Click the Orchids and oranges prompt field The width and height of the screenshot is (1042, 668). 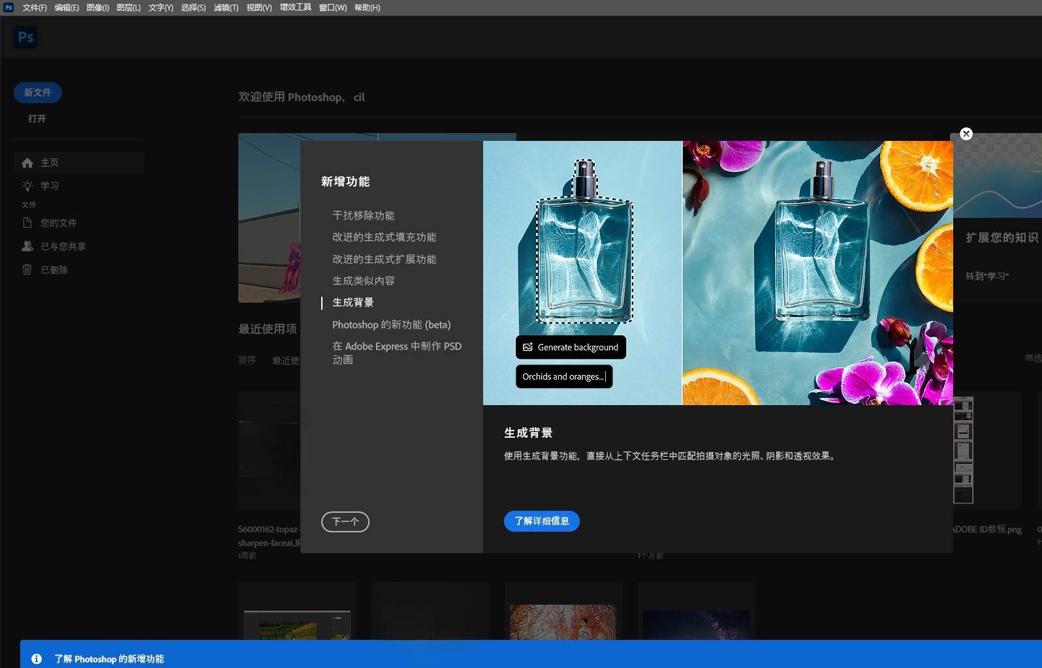pyautogui.click(x=564, y=376)
